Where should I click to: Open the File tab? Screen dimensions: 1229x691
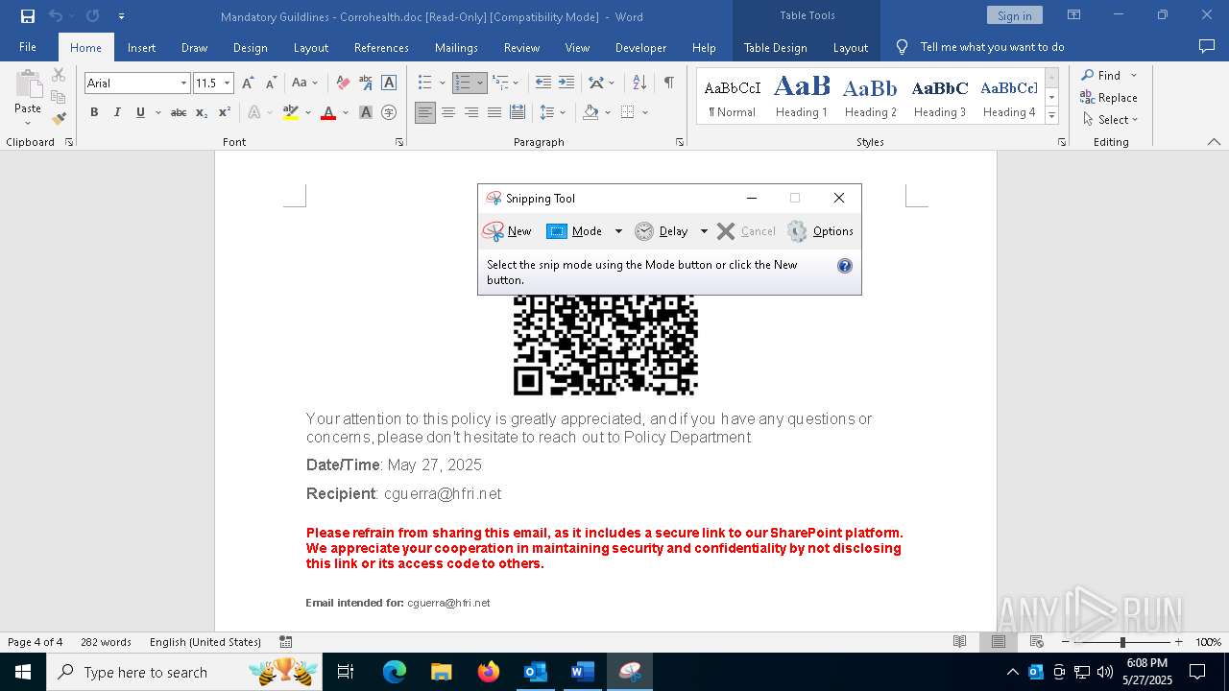[x=28, y=47]
